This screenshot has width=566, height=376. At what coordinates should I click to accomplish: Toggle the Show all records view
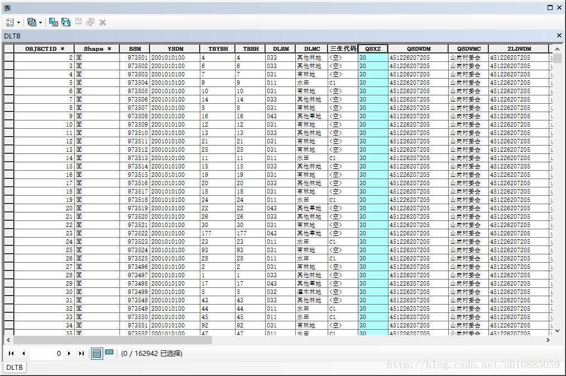pos(97,353)
